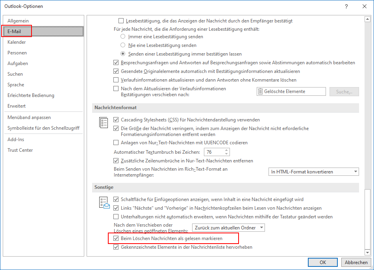Click the Suche... folder browse button
The width and height of the screenshot is (374, 270).
[x=344, y=92]
